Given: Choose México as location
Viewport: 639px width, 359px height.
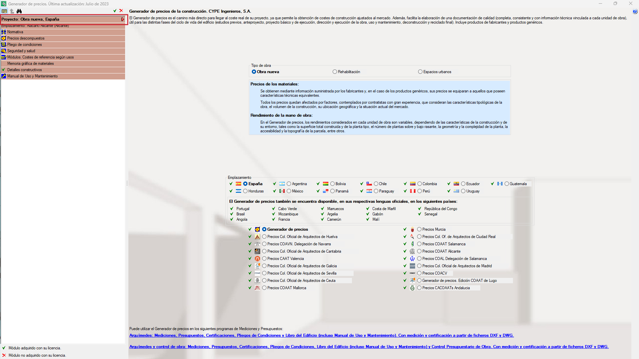Looking at the screenshot, I should 289,191.
